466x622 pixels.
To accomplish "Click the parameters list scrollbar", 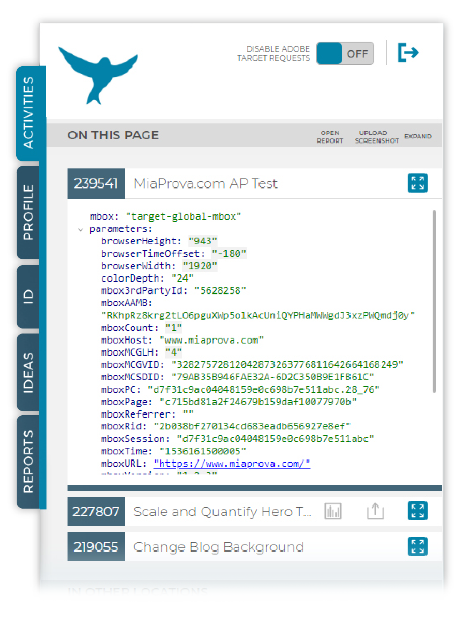I will [434, 301].
